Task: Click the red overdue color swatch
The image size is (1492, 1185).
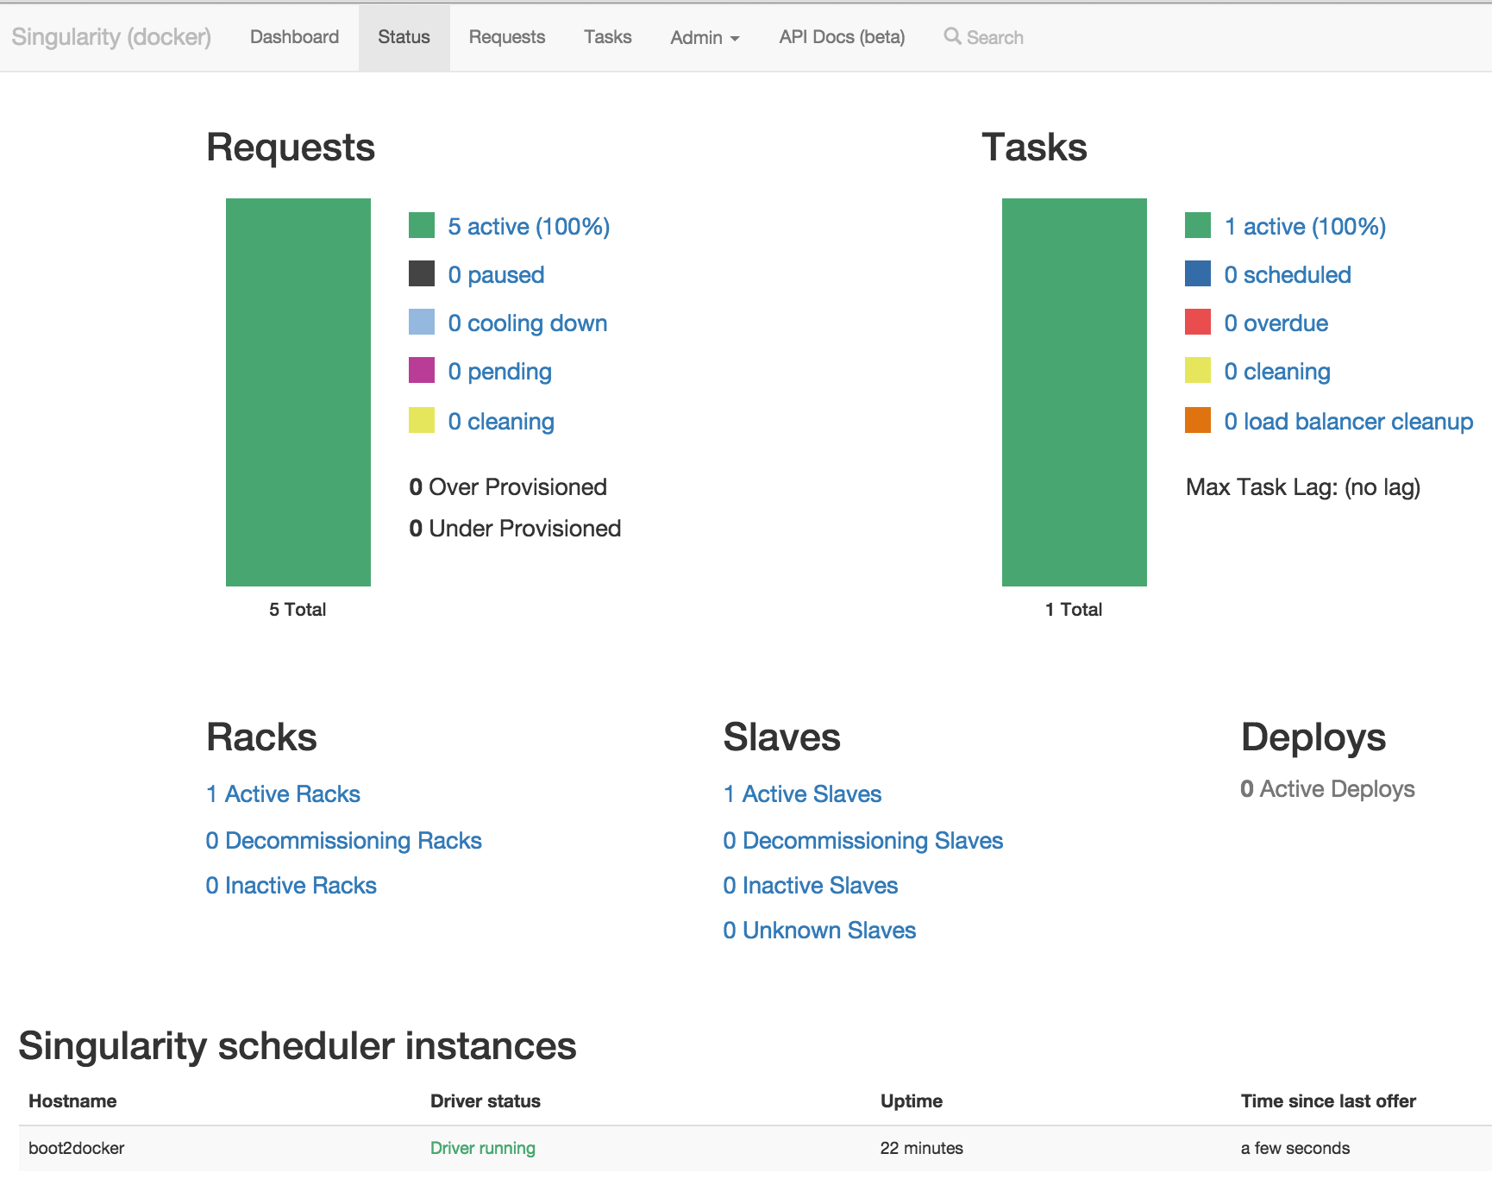Action: 1198,322
